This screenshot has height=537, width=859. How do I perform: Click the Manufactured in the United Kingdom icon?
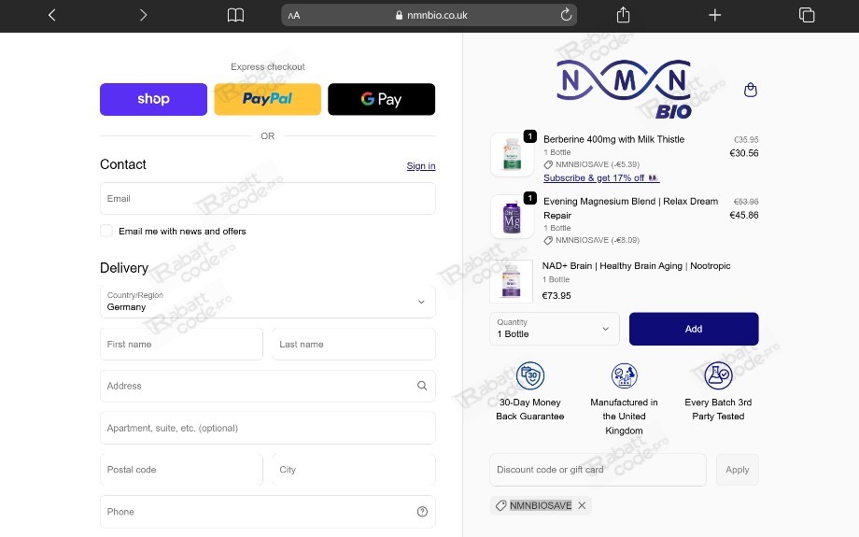pyautogui.click(x=624, y=375)
